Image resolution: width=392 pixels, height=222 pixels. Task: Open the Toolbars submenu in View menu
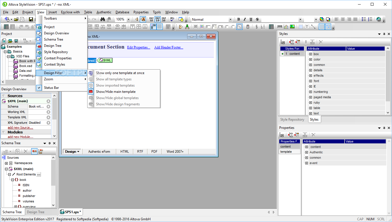pos(61,18)
